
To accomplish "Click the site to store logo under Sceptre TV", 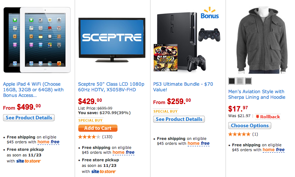I will (x=104, y=171).
